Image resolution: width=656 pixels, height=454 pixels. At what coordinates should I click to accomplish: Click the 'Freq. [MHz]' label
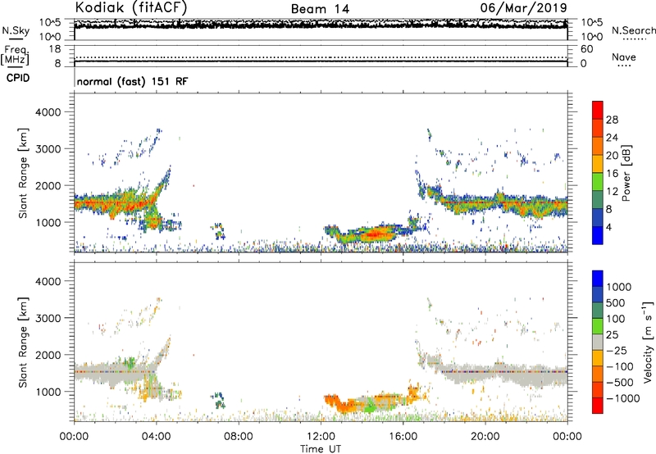15,56
